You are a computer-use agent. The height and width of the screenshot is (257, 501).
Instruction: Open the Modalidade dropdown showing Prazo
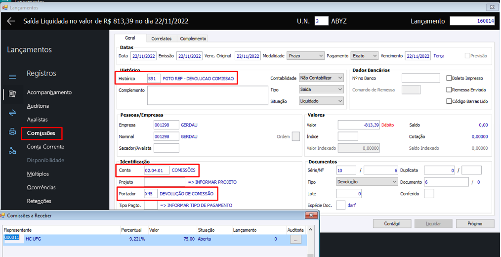pyautogui.click(x=305, y=56)
